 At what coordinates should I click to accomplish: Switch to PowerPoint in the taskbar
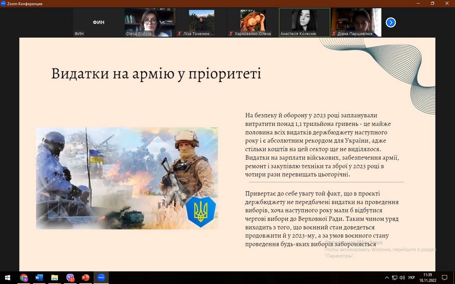pyautogui.click(x=86, y=278)
